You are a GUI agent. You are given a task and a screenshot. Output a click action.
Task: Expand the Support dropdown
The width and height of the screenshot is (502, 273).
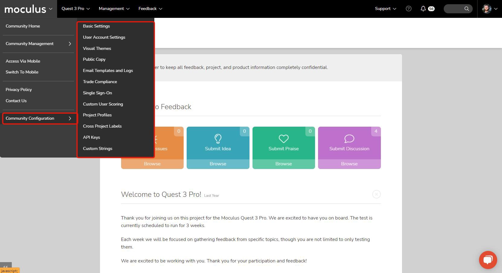pyautogui.click(x=385, y=9)
